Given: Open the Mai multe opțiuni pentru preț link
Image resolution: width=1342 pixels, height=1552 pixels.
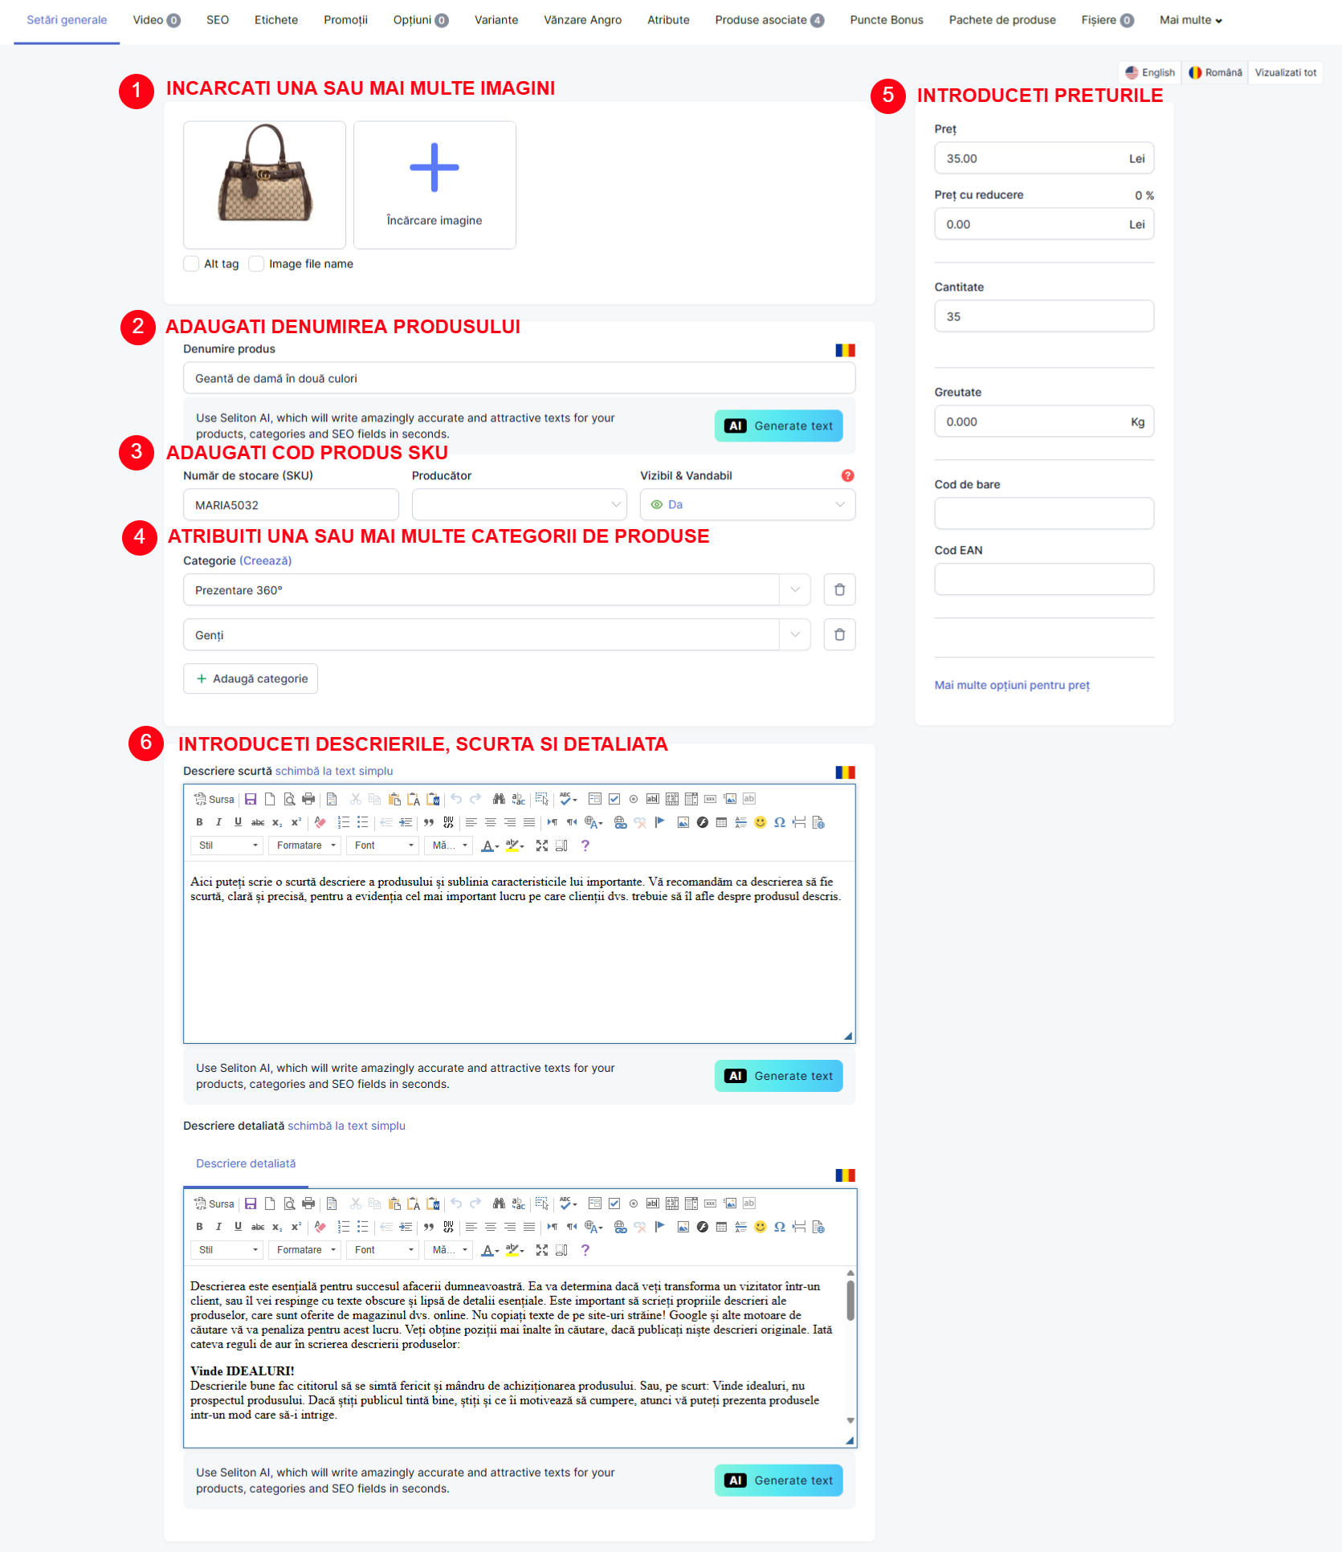Looking at the screenshot, I should [x=1011, y=686].
